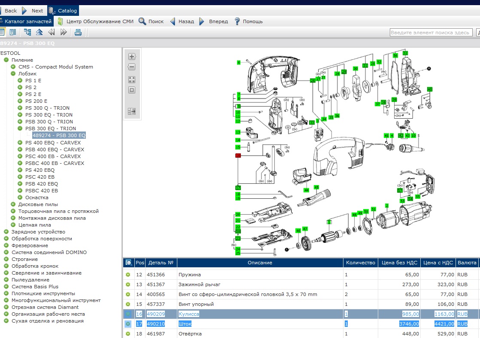Expand the Дисковые пилы node

13,204
